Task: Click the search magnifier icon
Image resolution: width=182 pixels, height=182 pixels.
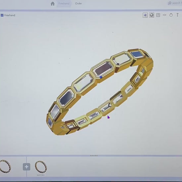Action: pyautogui.click(x=170, y=3)
